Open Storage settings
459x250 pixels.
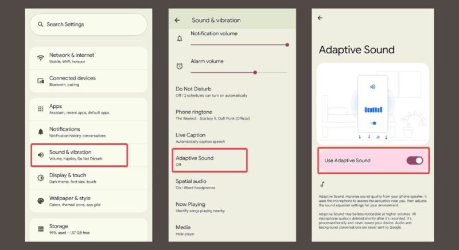tap(88, 229)
